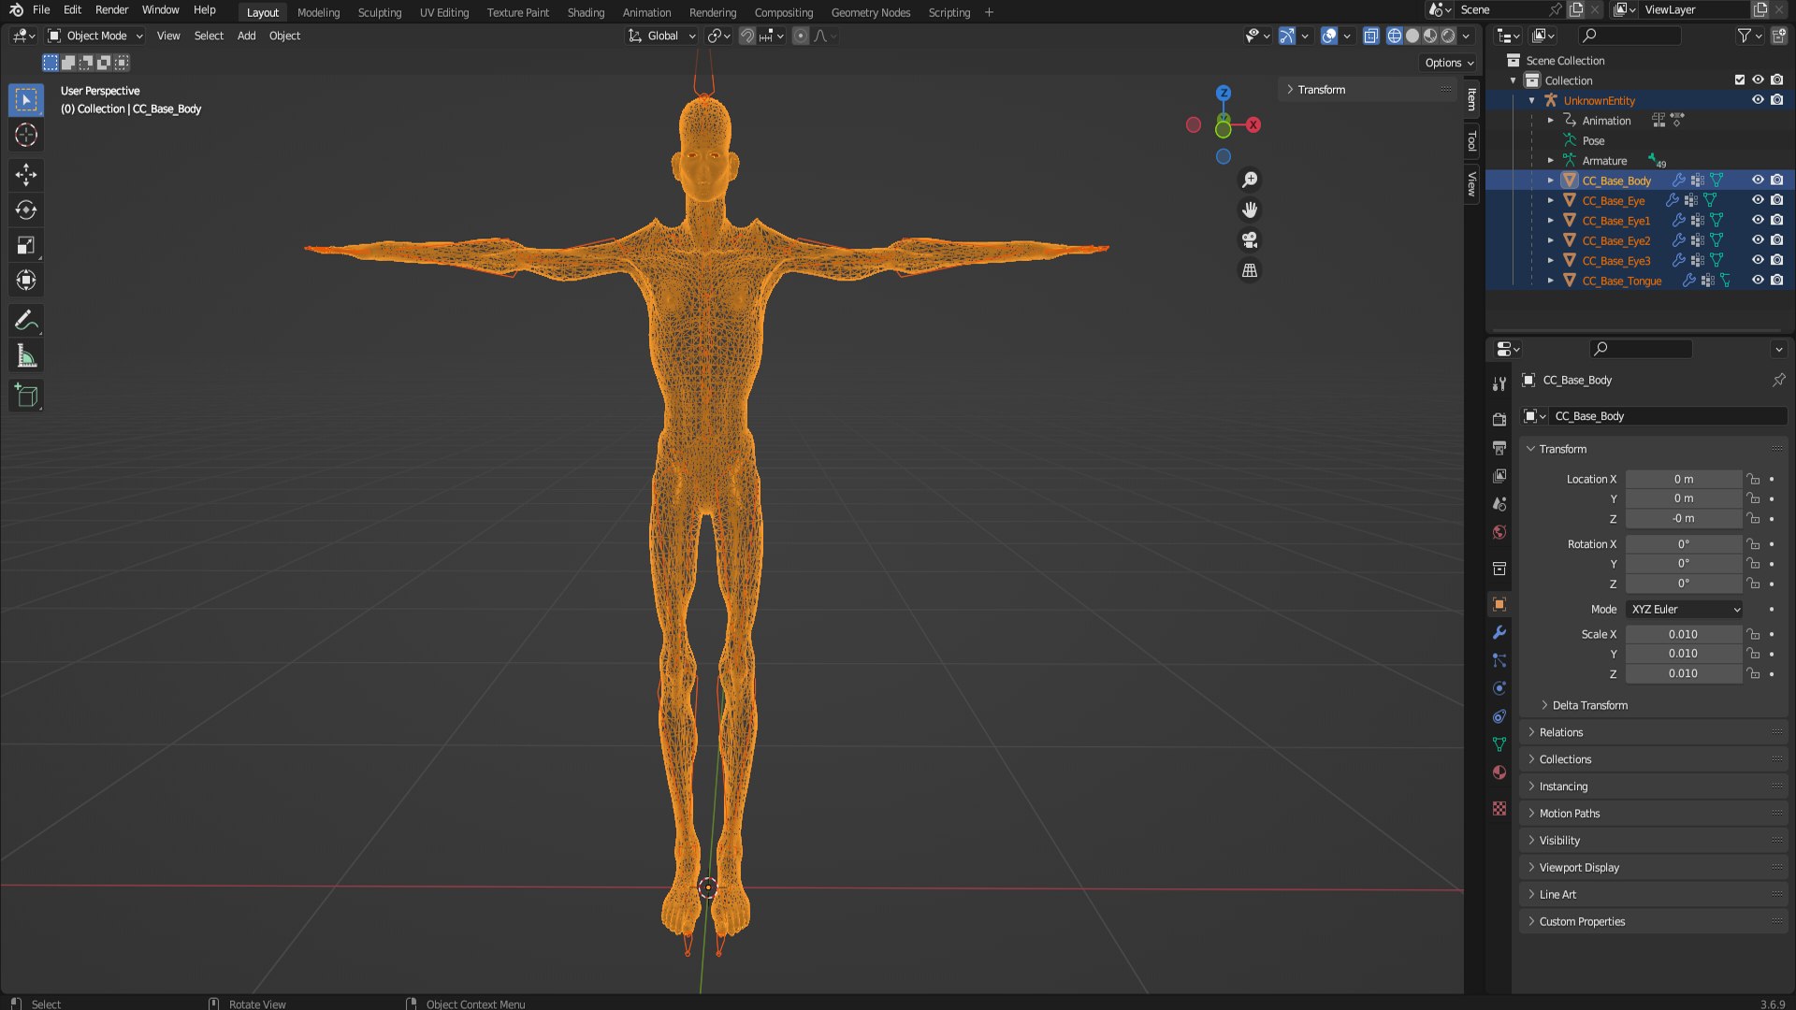Disable CC_Base_Body in renders
The image size is (1796, 1010).
click(x=1777, y=180)
